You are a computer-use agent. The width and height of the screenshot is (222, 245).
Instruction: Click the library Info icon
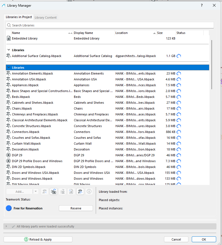point(89,191)
